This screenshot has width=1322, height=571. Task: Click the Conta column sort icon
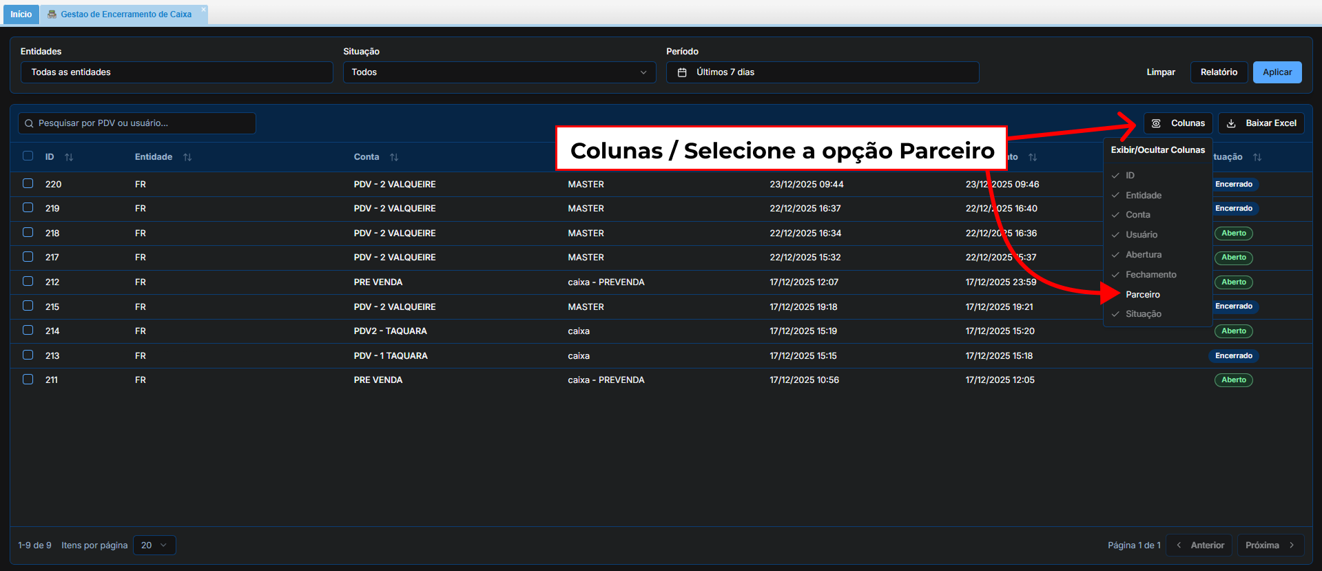tap(394, 158)
